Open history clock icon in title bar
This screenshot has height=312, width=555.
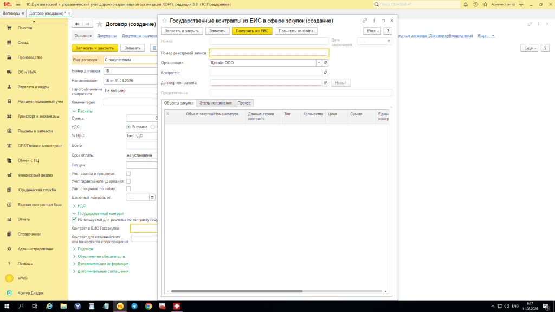click(475, 4)
